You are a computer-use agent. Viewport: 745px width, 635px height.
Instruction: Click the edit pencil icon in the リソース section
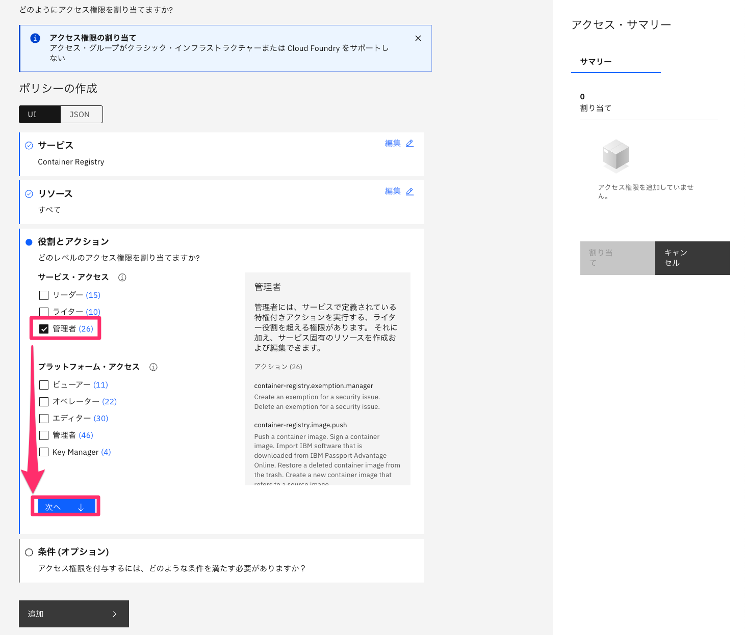[410, 191]
